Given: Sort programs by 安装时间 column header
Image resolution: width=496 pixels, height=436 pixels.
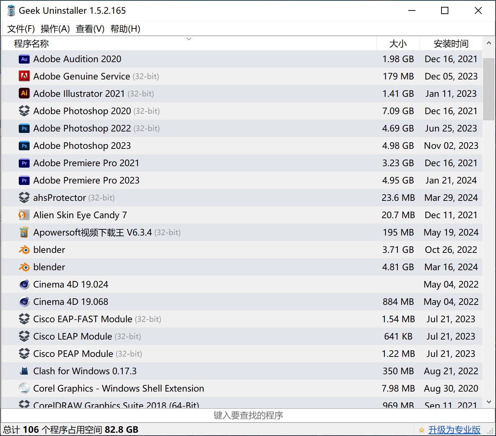Looking at the screenshot, I should point(451,43).
